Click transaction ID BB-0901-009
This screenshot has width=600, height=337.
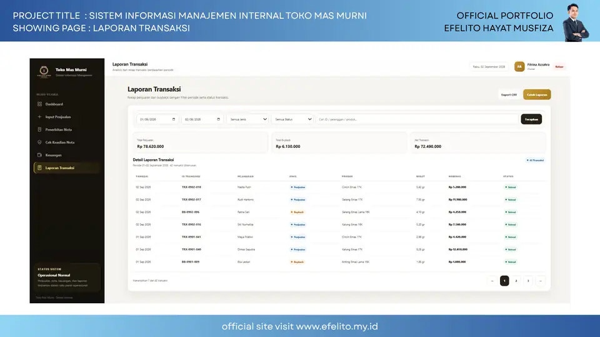(191, 262)
